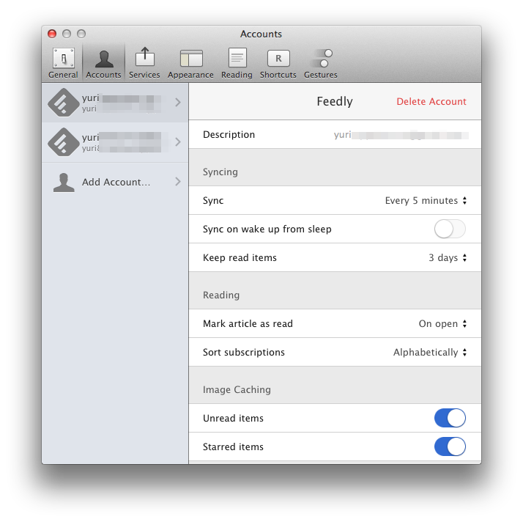Screen dimensions: 523x522
Task: Open the Mark article as read dropdown
Action: pyautogui.click(x=443, y=324)
